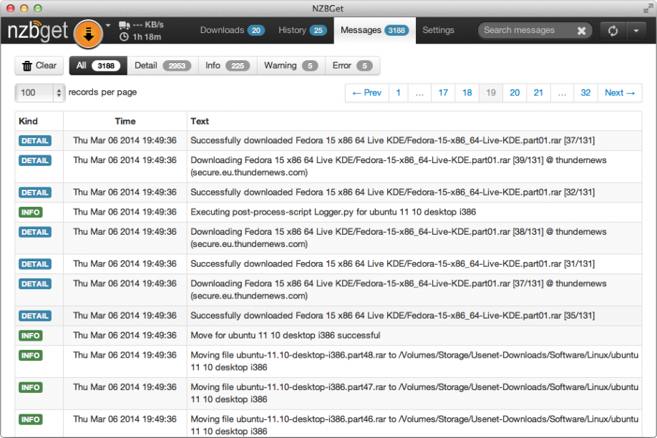The height and width of the screenshot is (438, 657).
Task: Filter messages by Info
Action: pos(228,66)
